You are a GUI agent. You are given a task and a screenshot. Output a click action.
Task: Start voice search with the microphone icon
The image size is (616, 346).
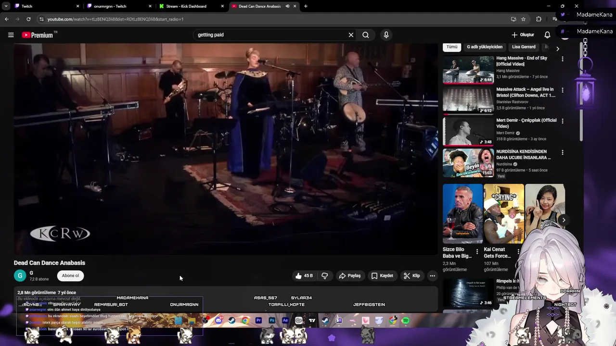[x=386, y=35]
